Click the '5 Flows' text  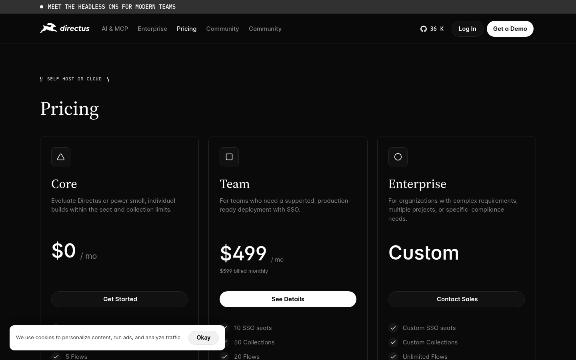pos(76,356)
